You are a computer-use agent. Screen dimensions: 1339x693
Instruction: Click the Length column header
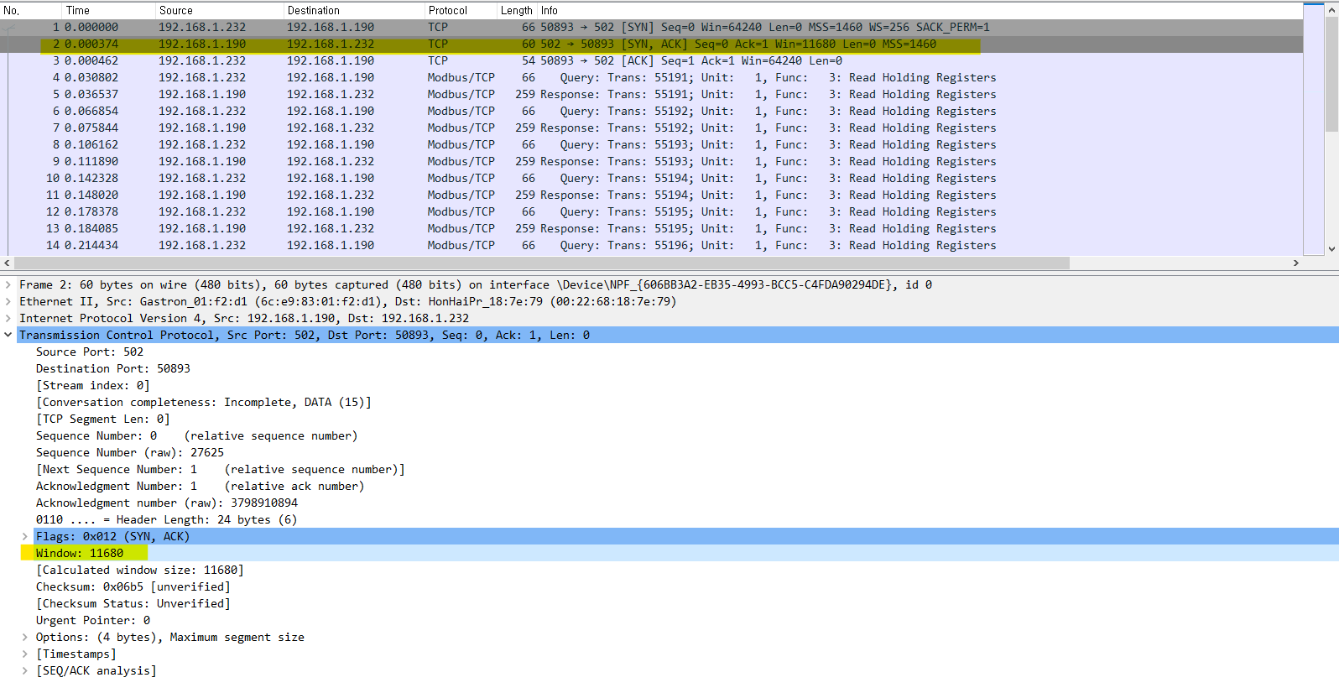[x=517, y=10]
